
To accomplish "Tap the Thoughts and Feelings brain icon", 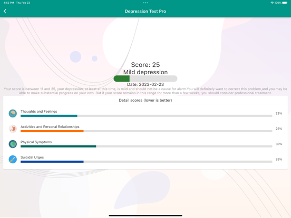I will click(x=13, y=113).
